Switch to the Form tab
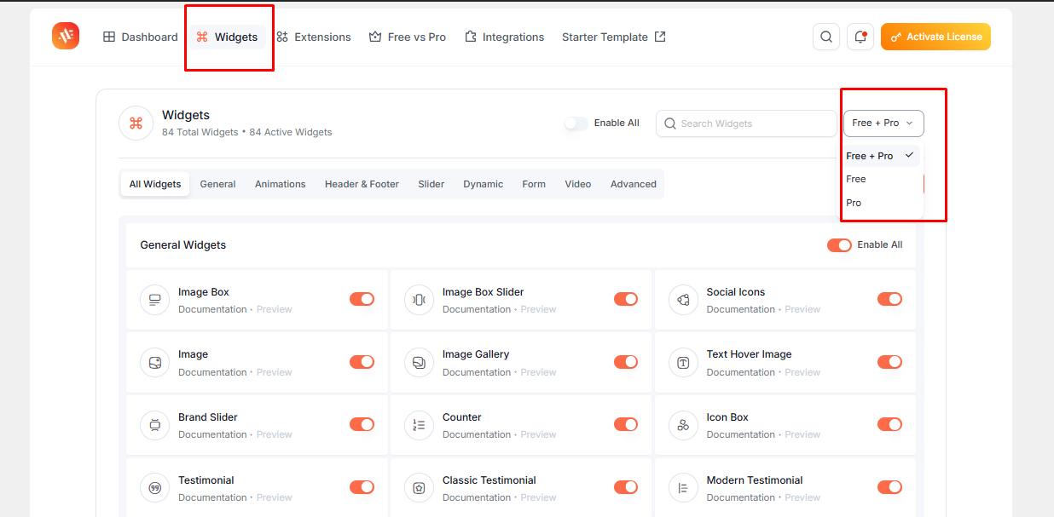Screen dimensions: 1054x517 [534, 184]
